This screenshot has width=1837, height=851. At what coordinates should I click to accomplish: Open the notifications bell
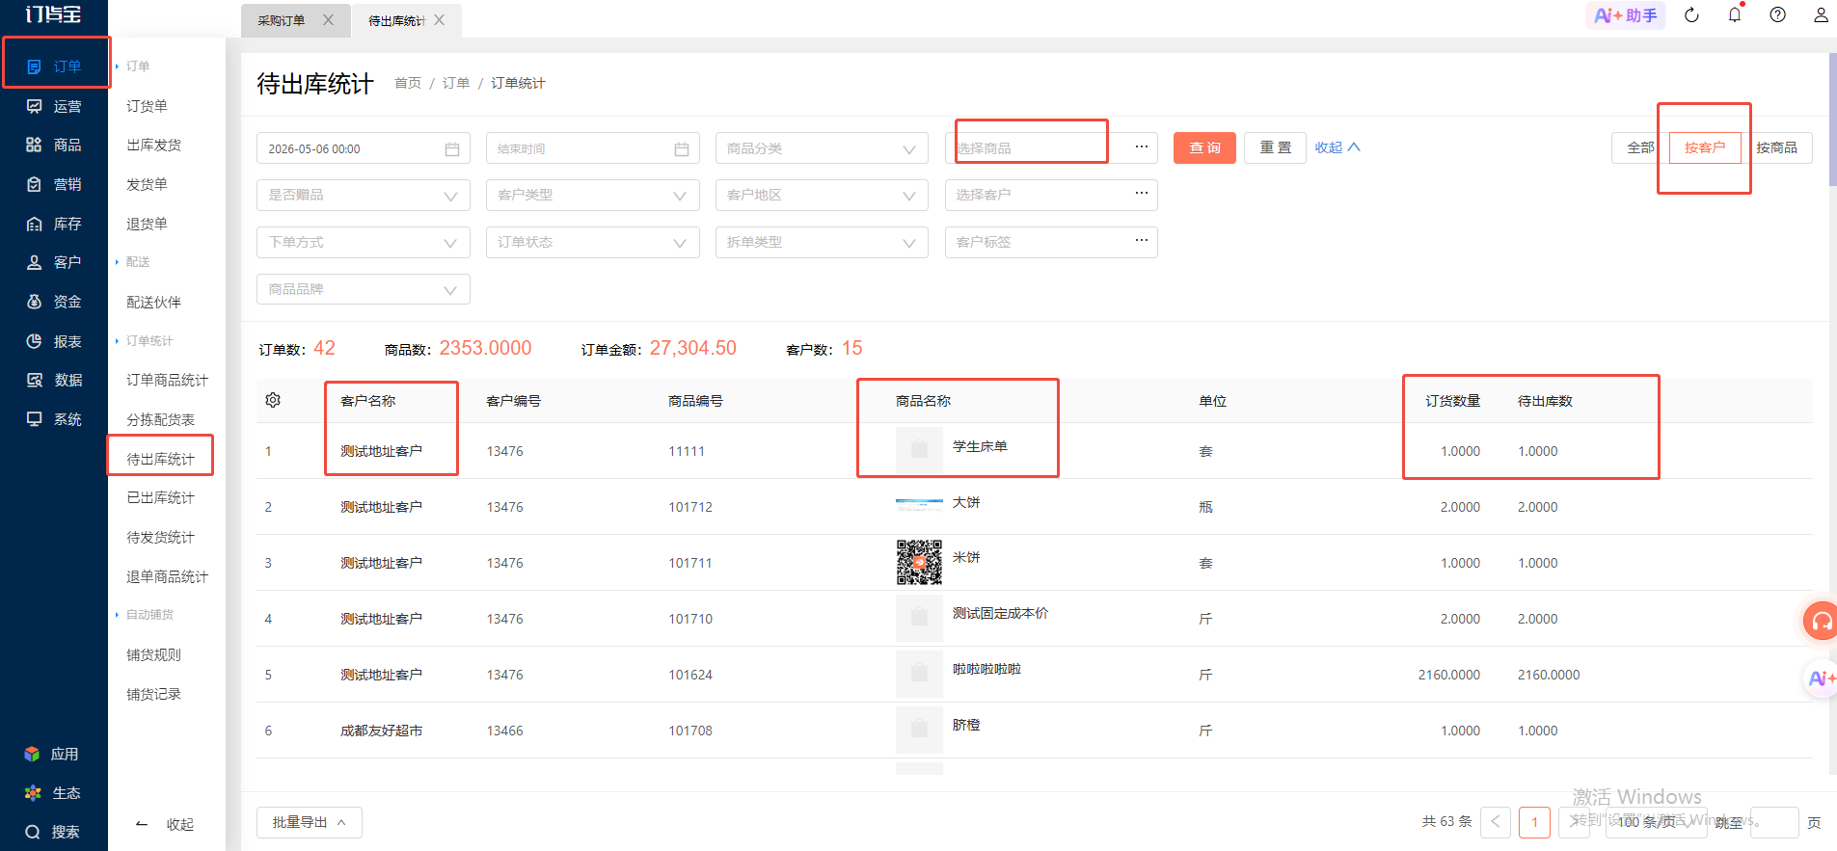(x=1735, y=14)
